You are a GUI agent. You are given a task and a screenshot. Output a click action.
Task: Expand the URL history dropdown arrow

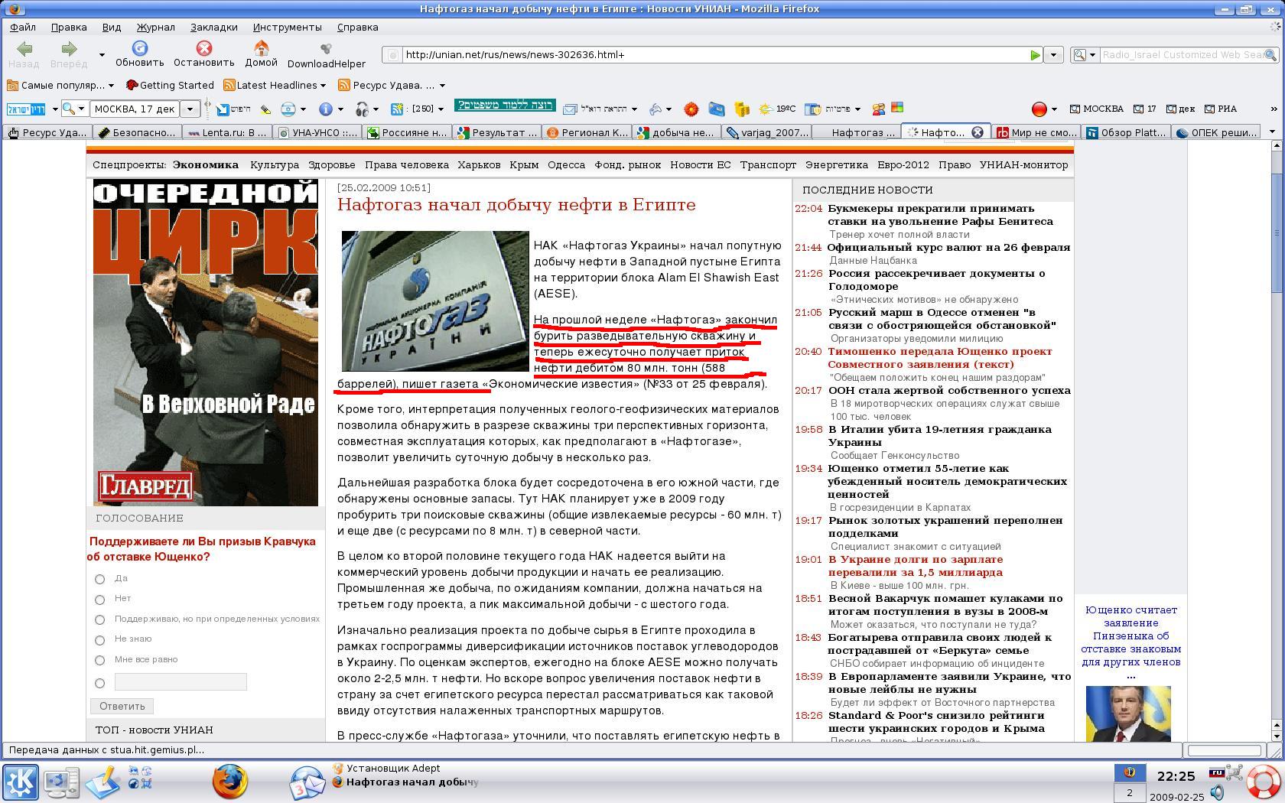point(1053,55)
